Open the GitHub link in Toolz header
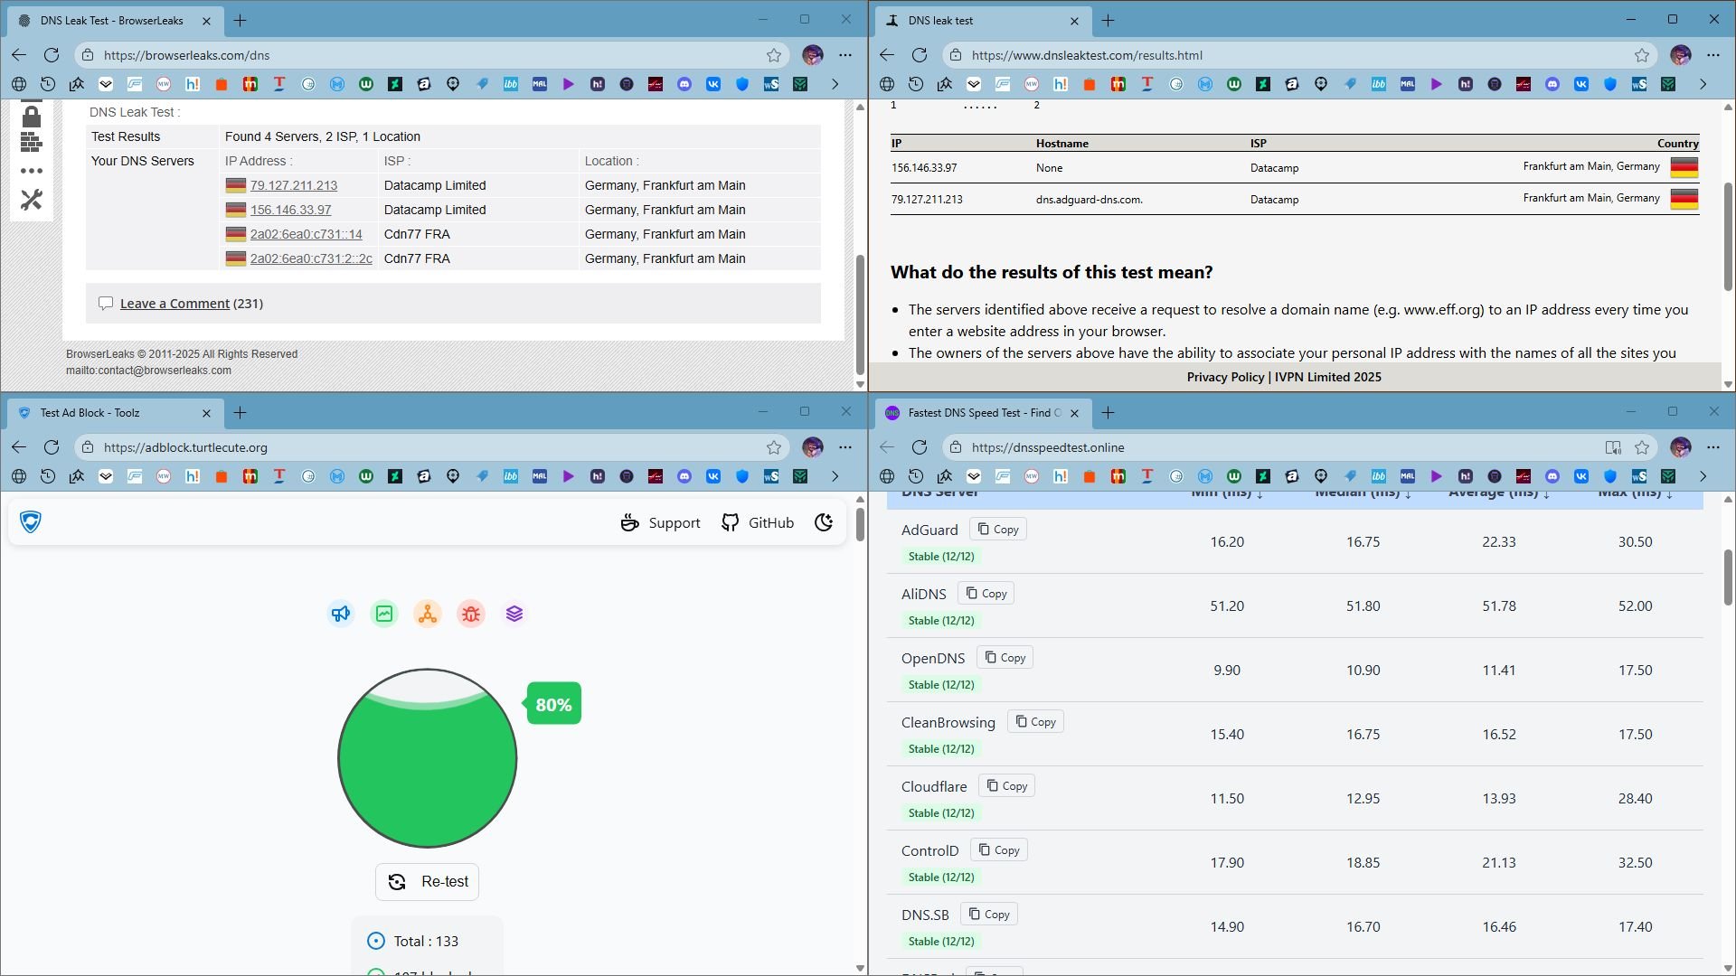The image size is (1736, 976). pyautogui.click(x=758, y=522)
